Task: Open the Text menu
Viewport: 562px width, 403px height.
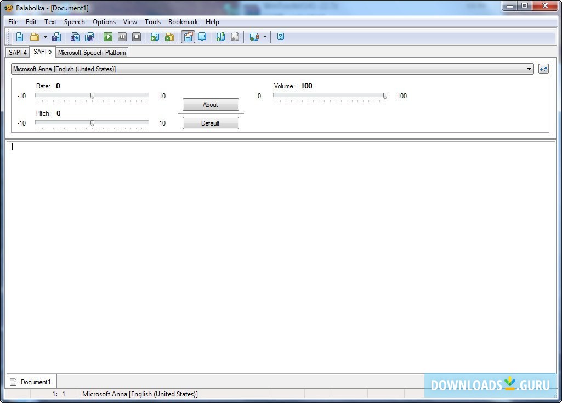Action: pyautogui.click(x=50, y=22)
